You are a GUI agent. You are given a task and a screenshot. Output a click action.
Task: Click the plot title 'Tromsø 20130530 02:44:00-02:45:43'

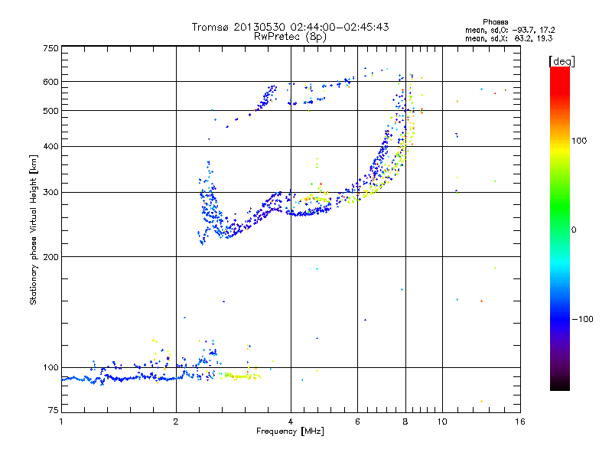tap(290, 27)
